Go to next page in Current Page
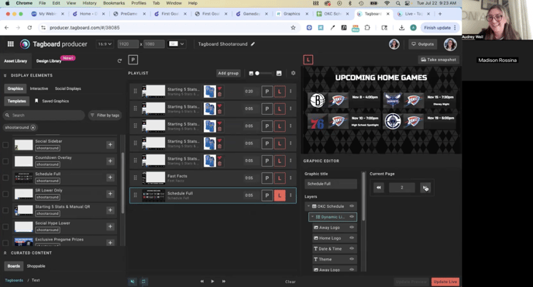Image resolution: width=533 pixels, height=287 pixels. (x=425, y=187)
